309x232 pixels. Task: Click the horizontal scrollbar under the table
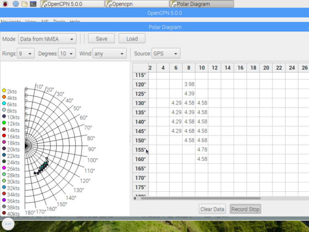coord(200,198)
